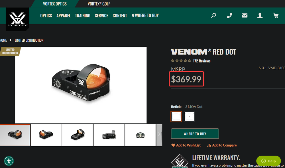Open the search magnifier icon
This screenshot has width=285, height=168.
tap(213, 15)
